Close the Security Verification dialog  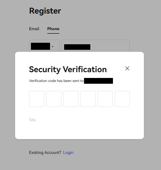pyautogui.click(x=127, y=68)
